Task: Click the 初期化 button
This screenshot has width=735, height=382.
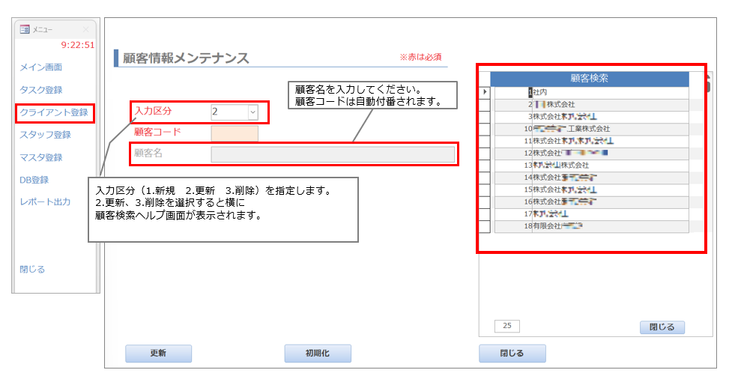Action: click(318, 354)
